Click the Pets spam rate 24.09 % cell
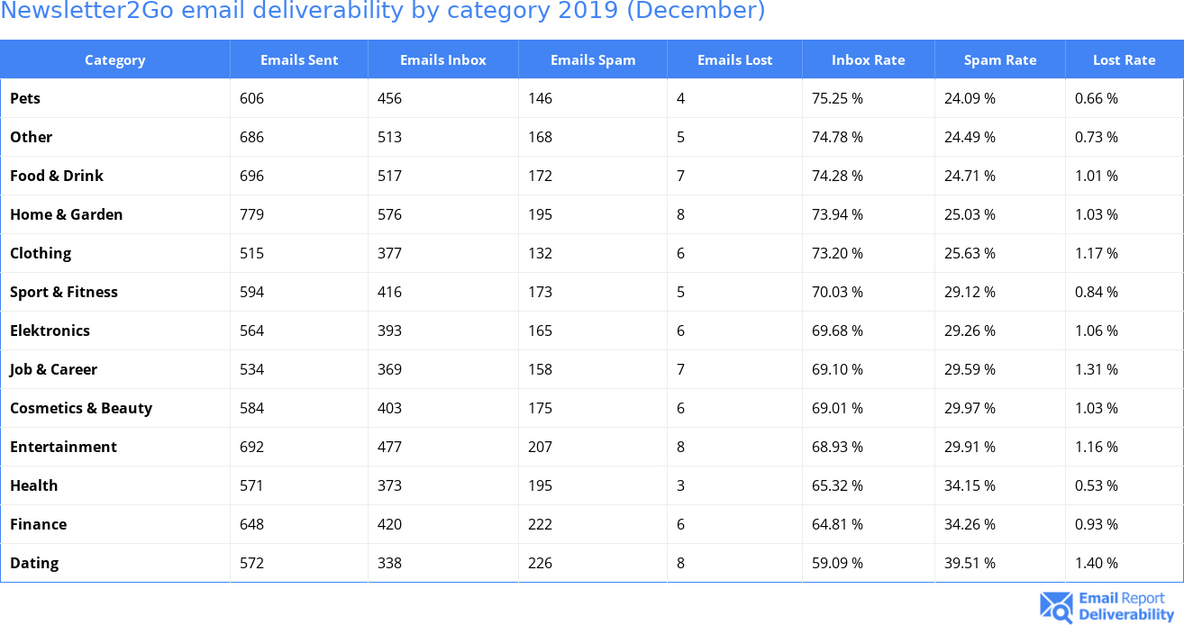 (970, 98)
